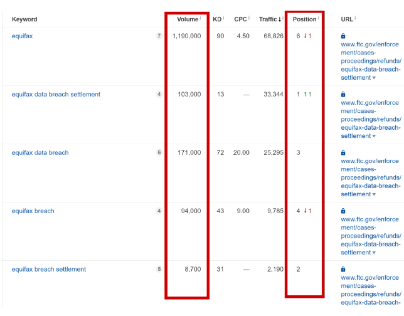Screen dimensions: 404x316
Task: Open the ftc.gov URL in equifax row
Action: [371, 61]
